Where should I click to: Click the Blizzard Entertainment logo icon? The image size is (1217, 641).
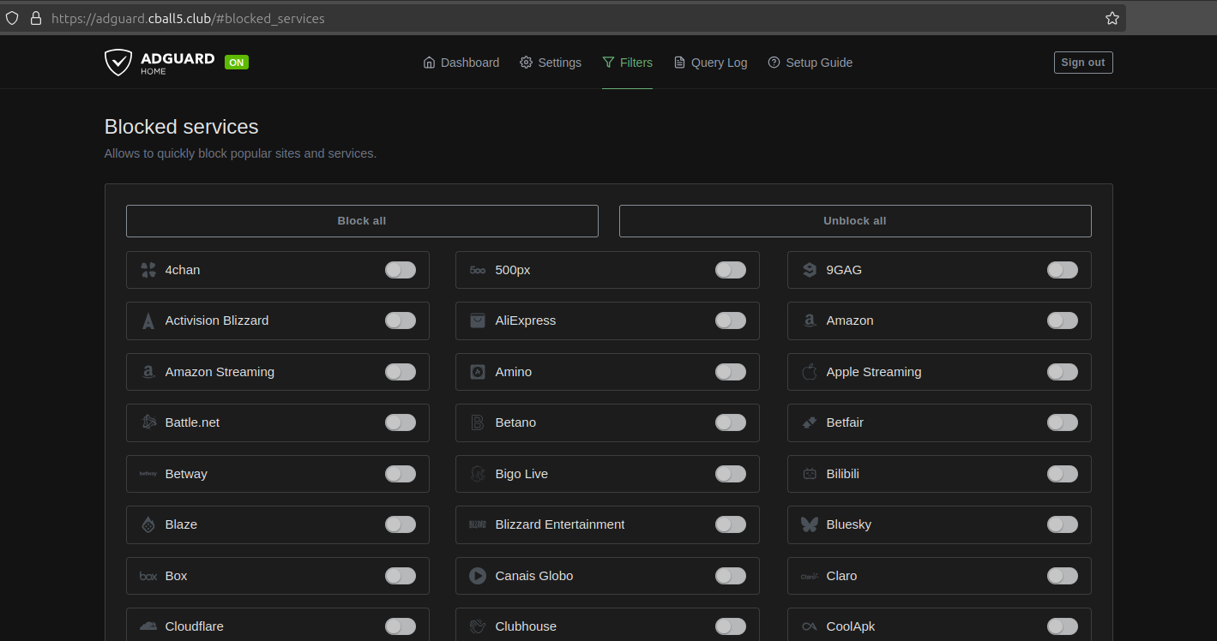[478, 524]
